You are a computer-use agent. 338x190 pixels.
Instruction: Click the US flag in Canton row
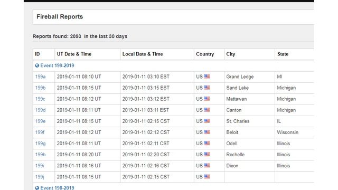click(206, 110)
